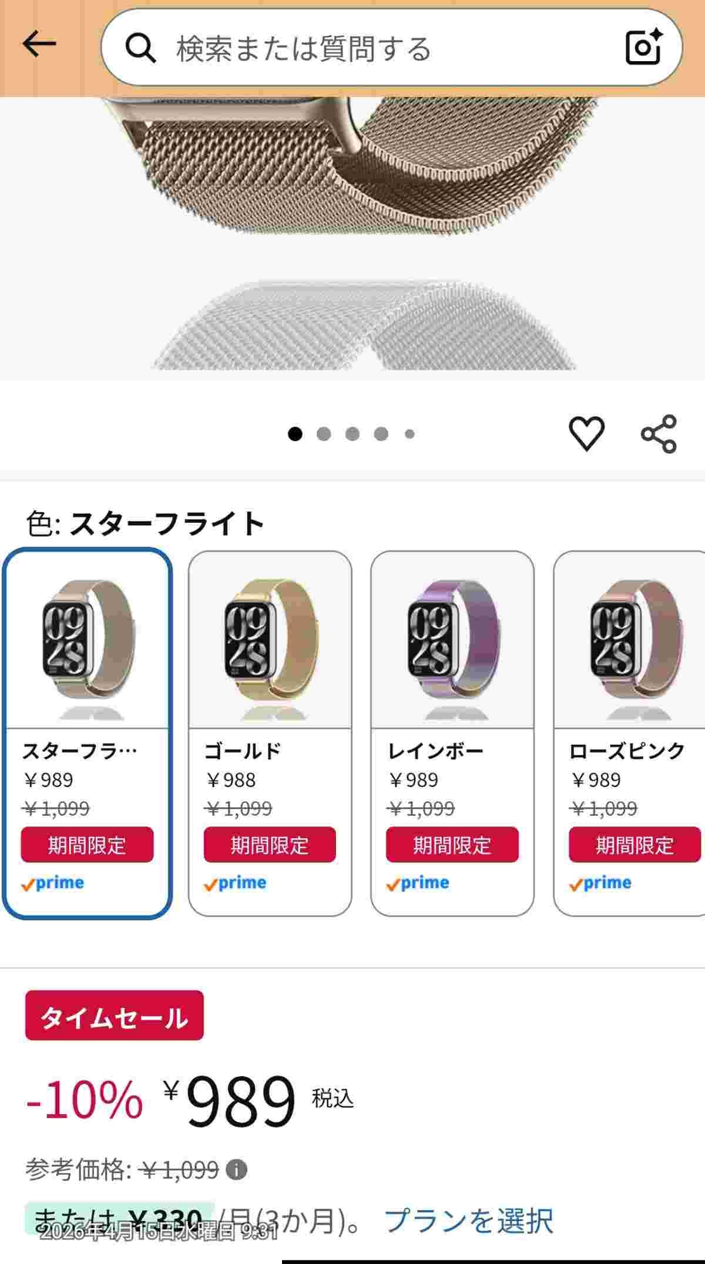The height and width of the screenshot is (1264, 705).
Task: Tap the タイムセール badge
Action: point(115,1016)
